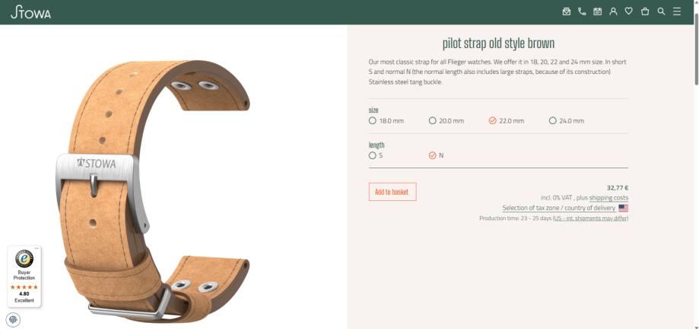Select the 20.0 mm size option
The height and width of the screenshot is (329, 699).
(x=446, y=120)
